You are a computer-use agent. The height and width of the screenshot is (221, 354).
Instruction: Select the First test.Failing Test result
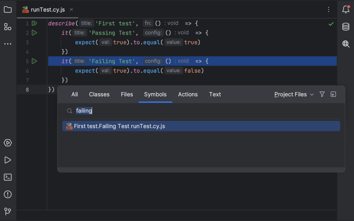[201, 126]
